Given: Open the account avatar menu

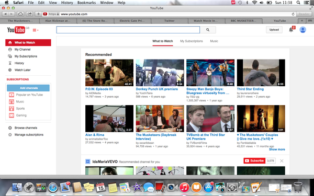Looking at the screenshot, I should point(302,30).
